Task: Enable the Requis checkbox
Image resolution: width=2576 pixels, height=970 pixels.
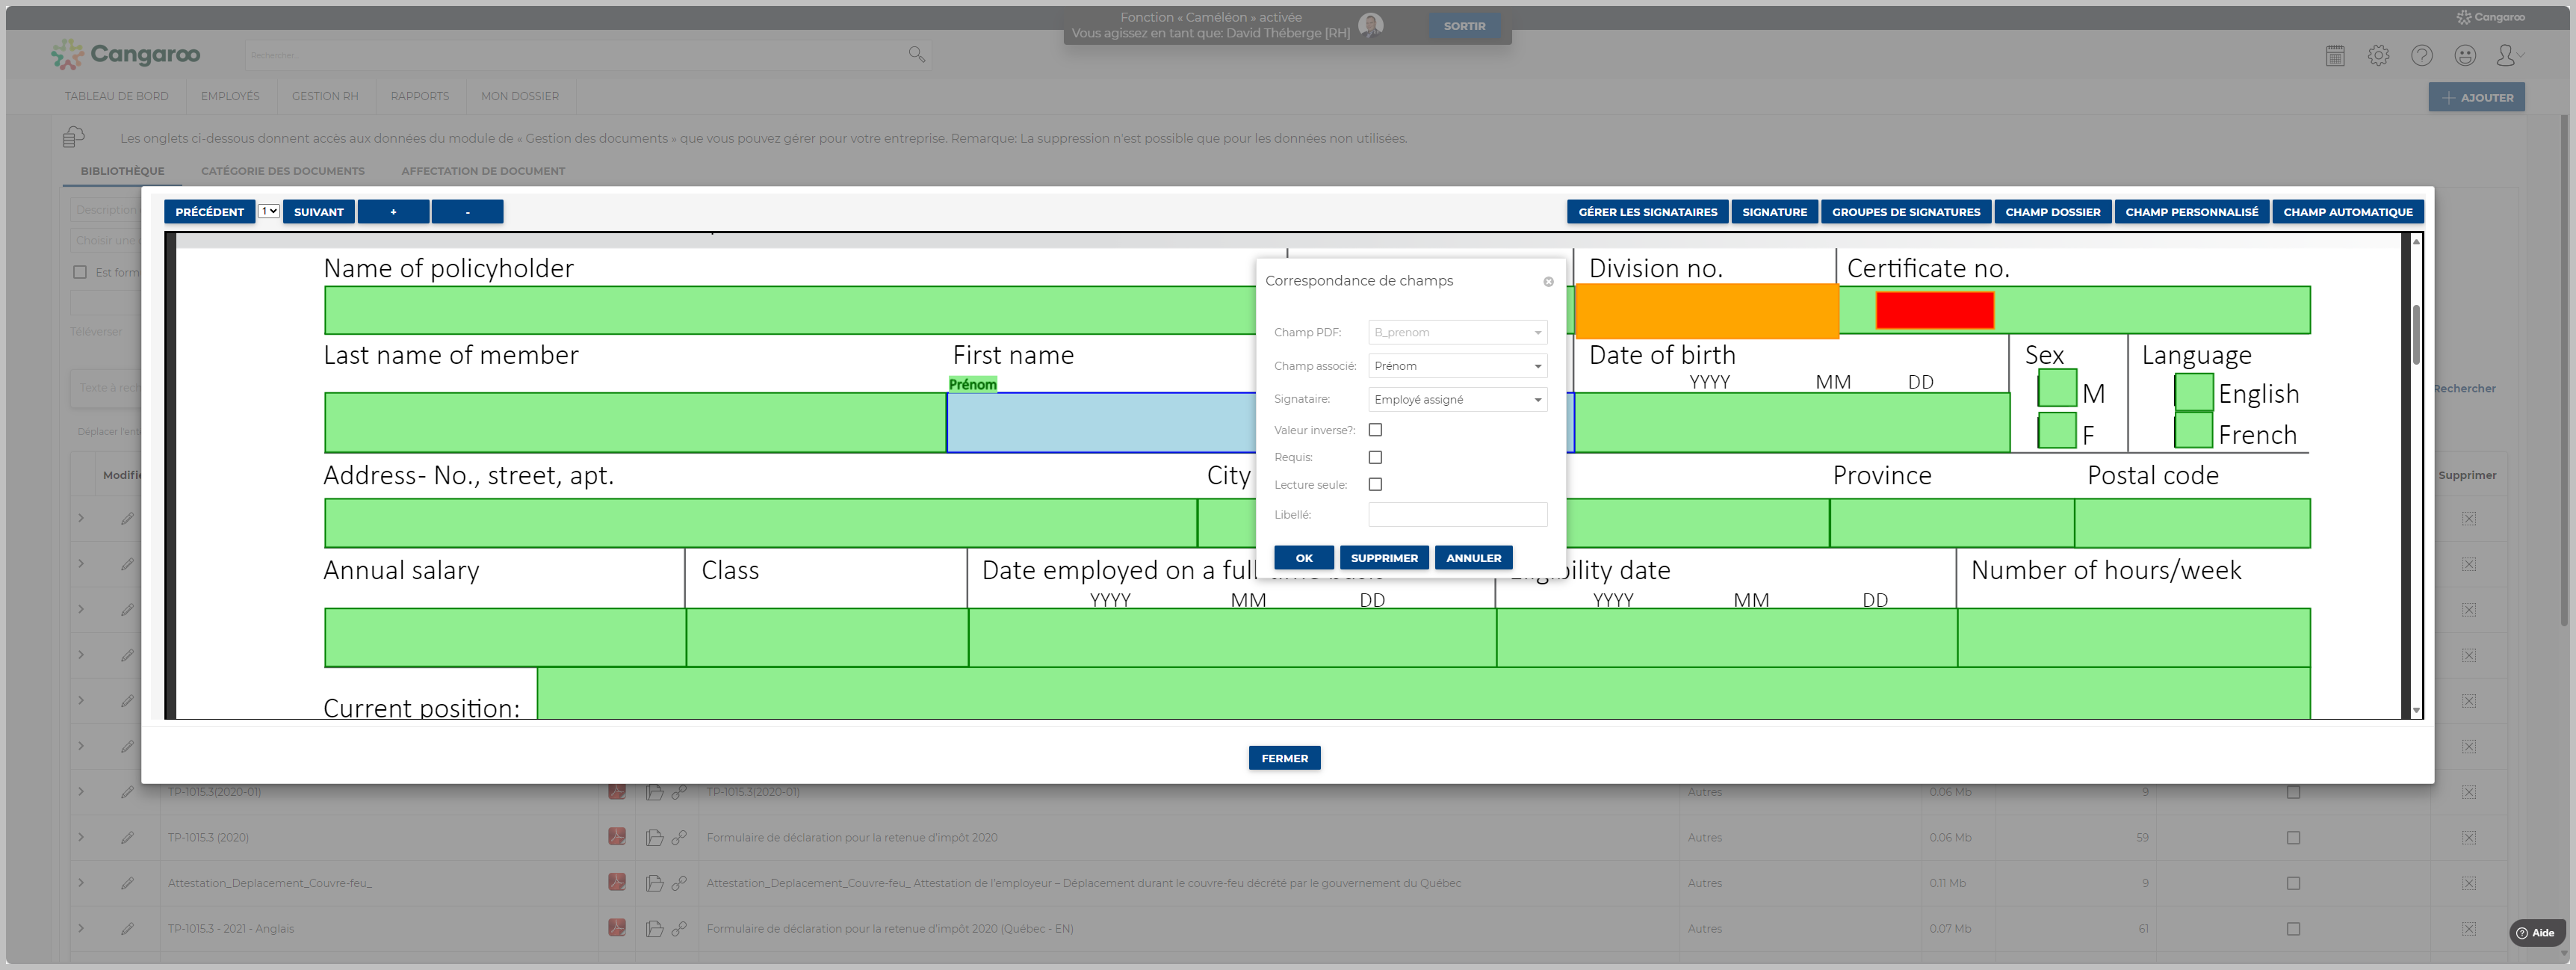Action: 1375,457
